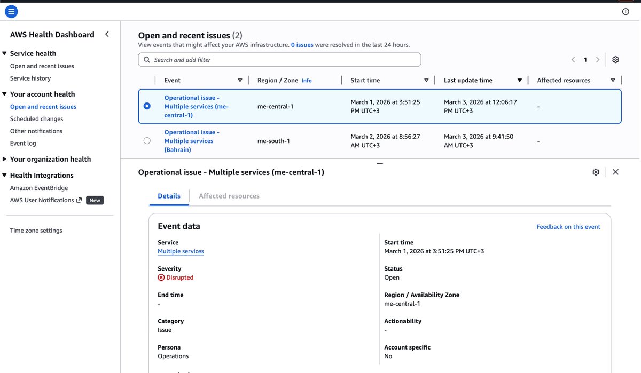Open account health's Open and recent issues
Image resolution: width=641 pixels, height=373 pixels.
coord(43,107)
